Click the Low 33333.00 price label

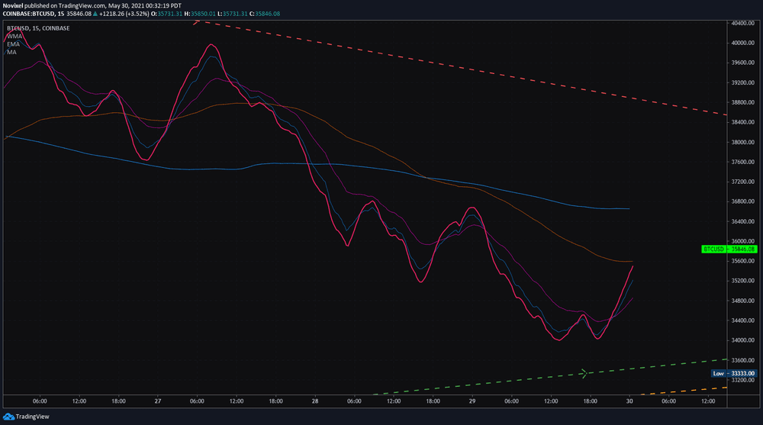coord(732,373)
